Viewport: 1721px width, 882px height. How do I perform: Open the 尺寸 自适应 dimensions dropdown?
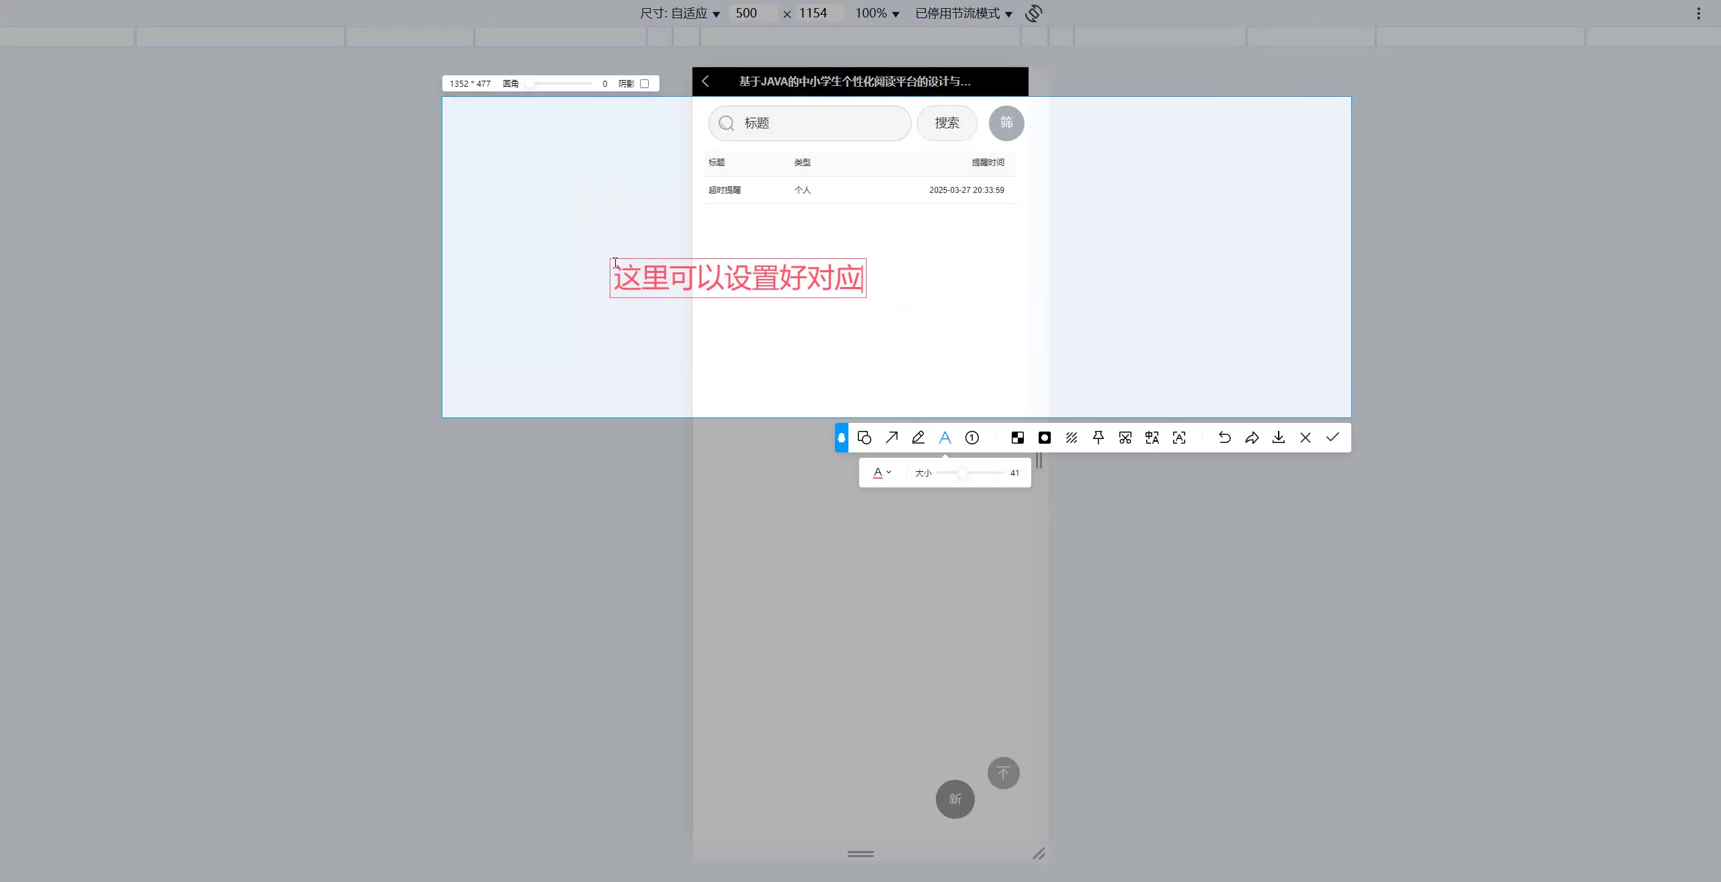coord(680,13)
